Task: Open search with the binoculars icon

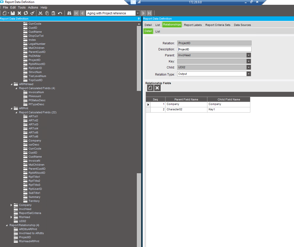Action: 69,13
